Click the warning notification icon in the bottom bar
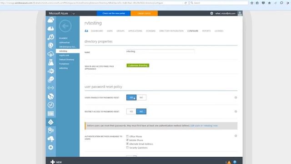291x164 pixels. click(229, 162)
